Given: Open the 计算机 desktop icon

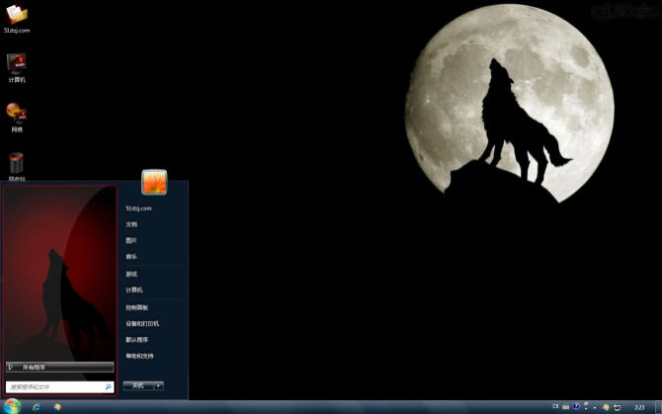Looking at the screenshot, I should (x=17, y=65).
